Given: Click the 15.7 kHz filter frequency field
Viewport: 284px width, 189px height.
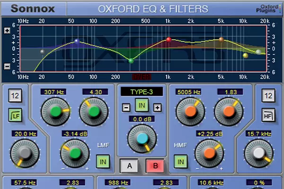Looking at the screenshot, I should click(258, 134).
